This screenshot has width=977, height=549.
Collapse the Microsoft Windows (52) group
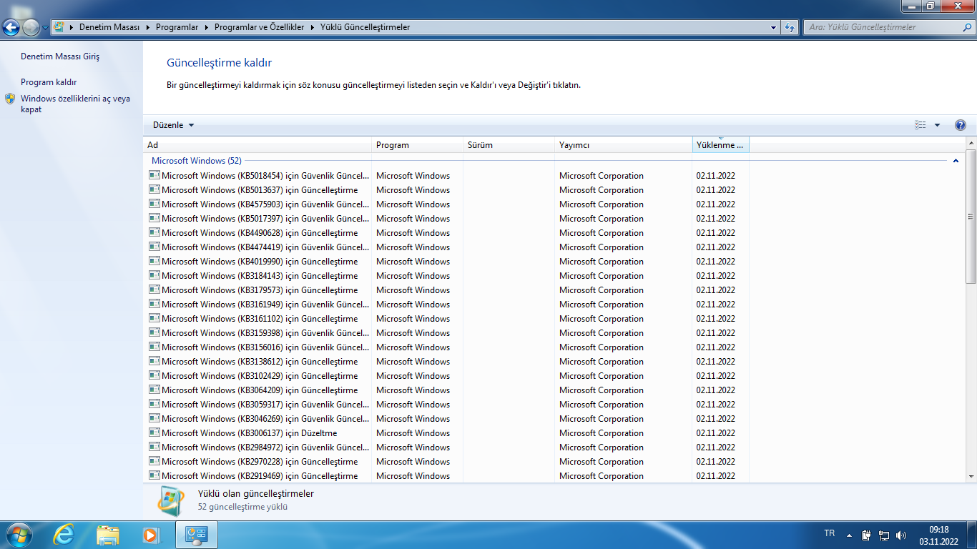point(956,161)
